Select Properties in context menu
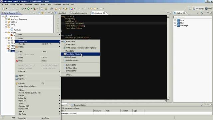 pyautogui.click(x=38, y=118)
